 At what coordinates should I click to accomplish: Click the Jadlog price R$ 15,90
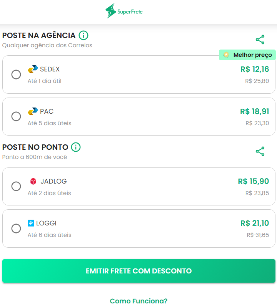(x=253, y=181)
